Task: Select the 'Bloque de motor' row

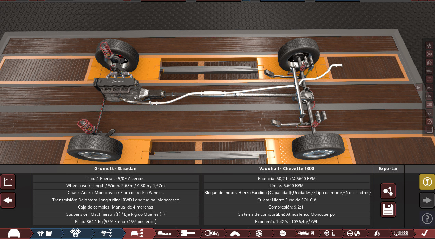Action: pos(287,193)
